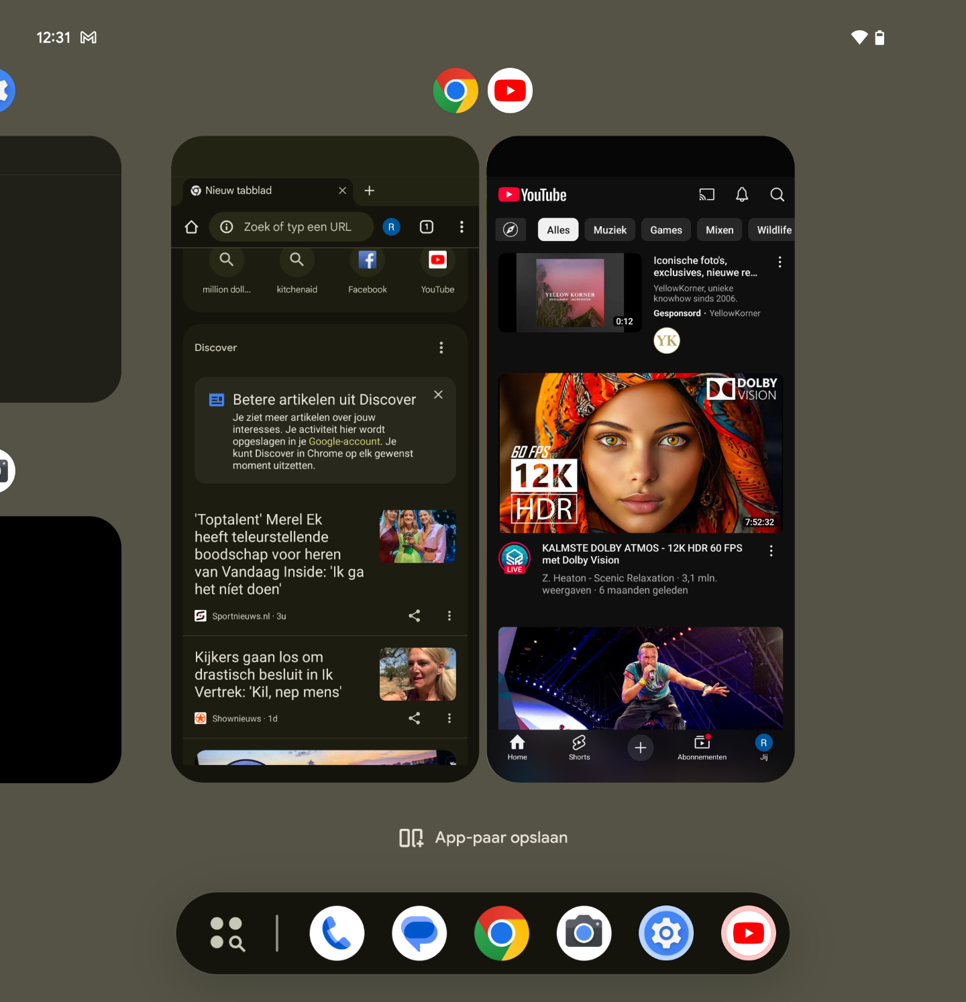Tap the YK channel avatar
The width and height of the screenshot is (966, 1002).
coord(667,340)
